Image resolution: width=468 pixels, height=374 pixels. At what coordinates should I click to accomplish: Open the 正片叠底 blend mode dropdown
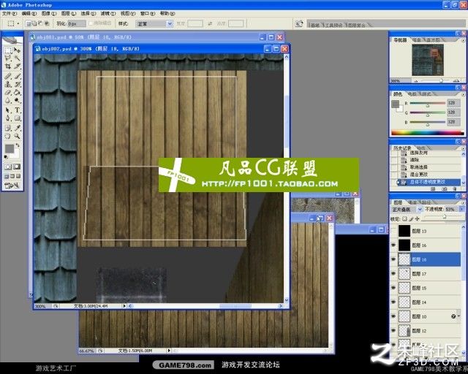[420, 210]
